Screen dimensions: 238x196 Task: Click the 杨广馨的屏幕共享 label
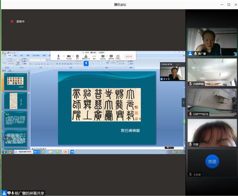[29, 193]
